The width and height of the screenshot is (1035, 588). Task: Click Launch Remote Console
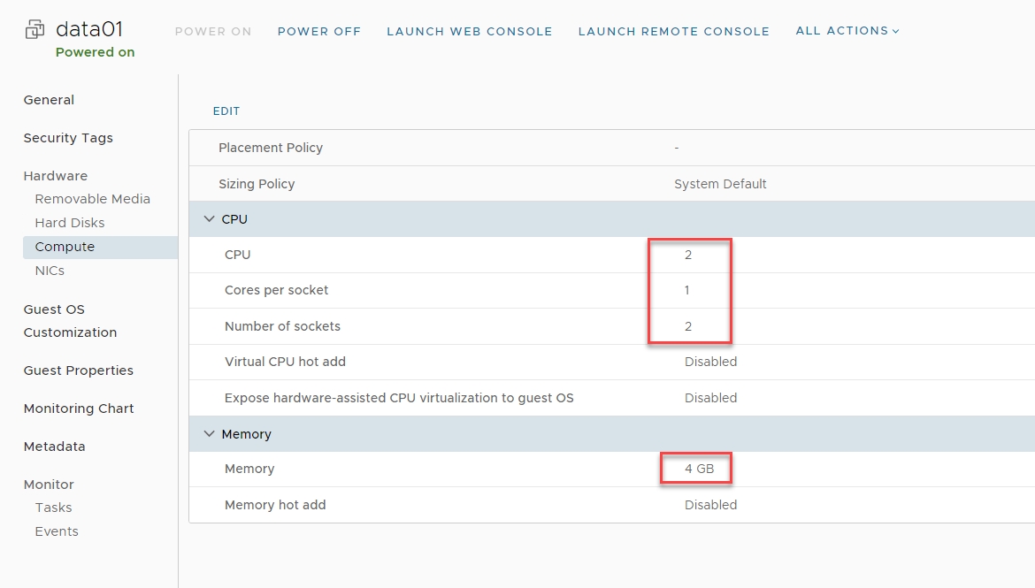click(673, 31)
